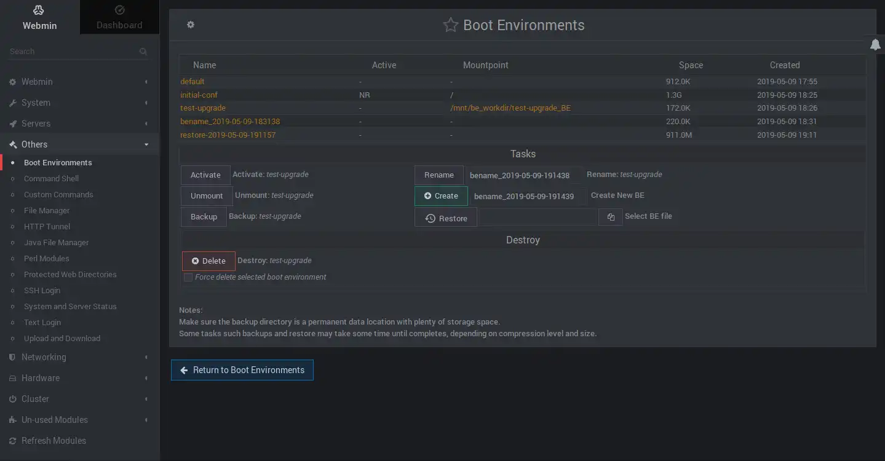Open Perl Modules entry
The width and height of the screenshot is (885, 461).
[46, 258]
